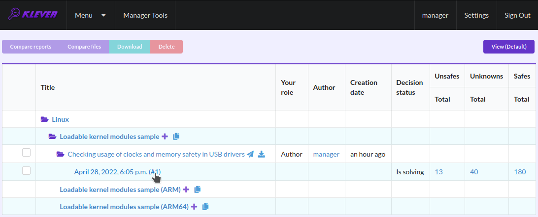Click the Is solving status cell
Screen dimensions: 538x217
point(410,172)
